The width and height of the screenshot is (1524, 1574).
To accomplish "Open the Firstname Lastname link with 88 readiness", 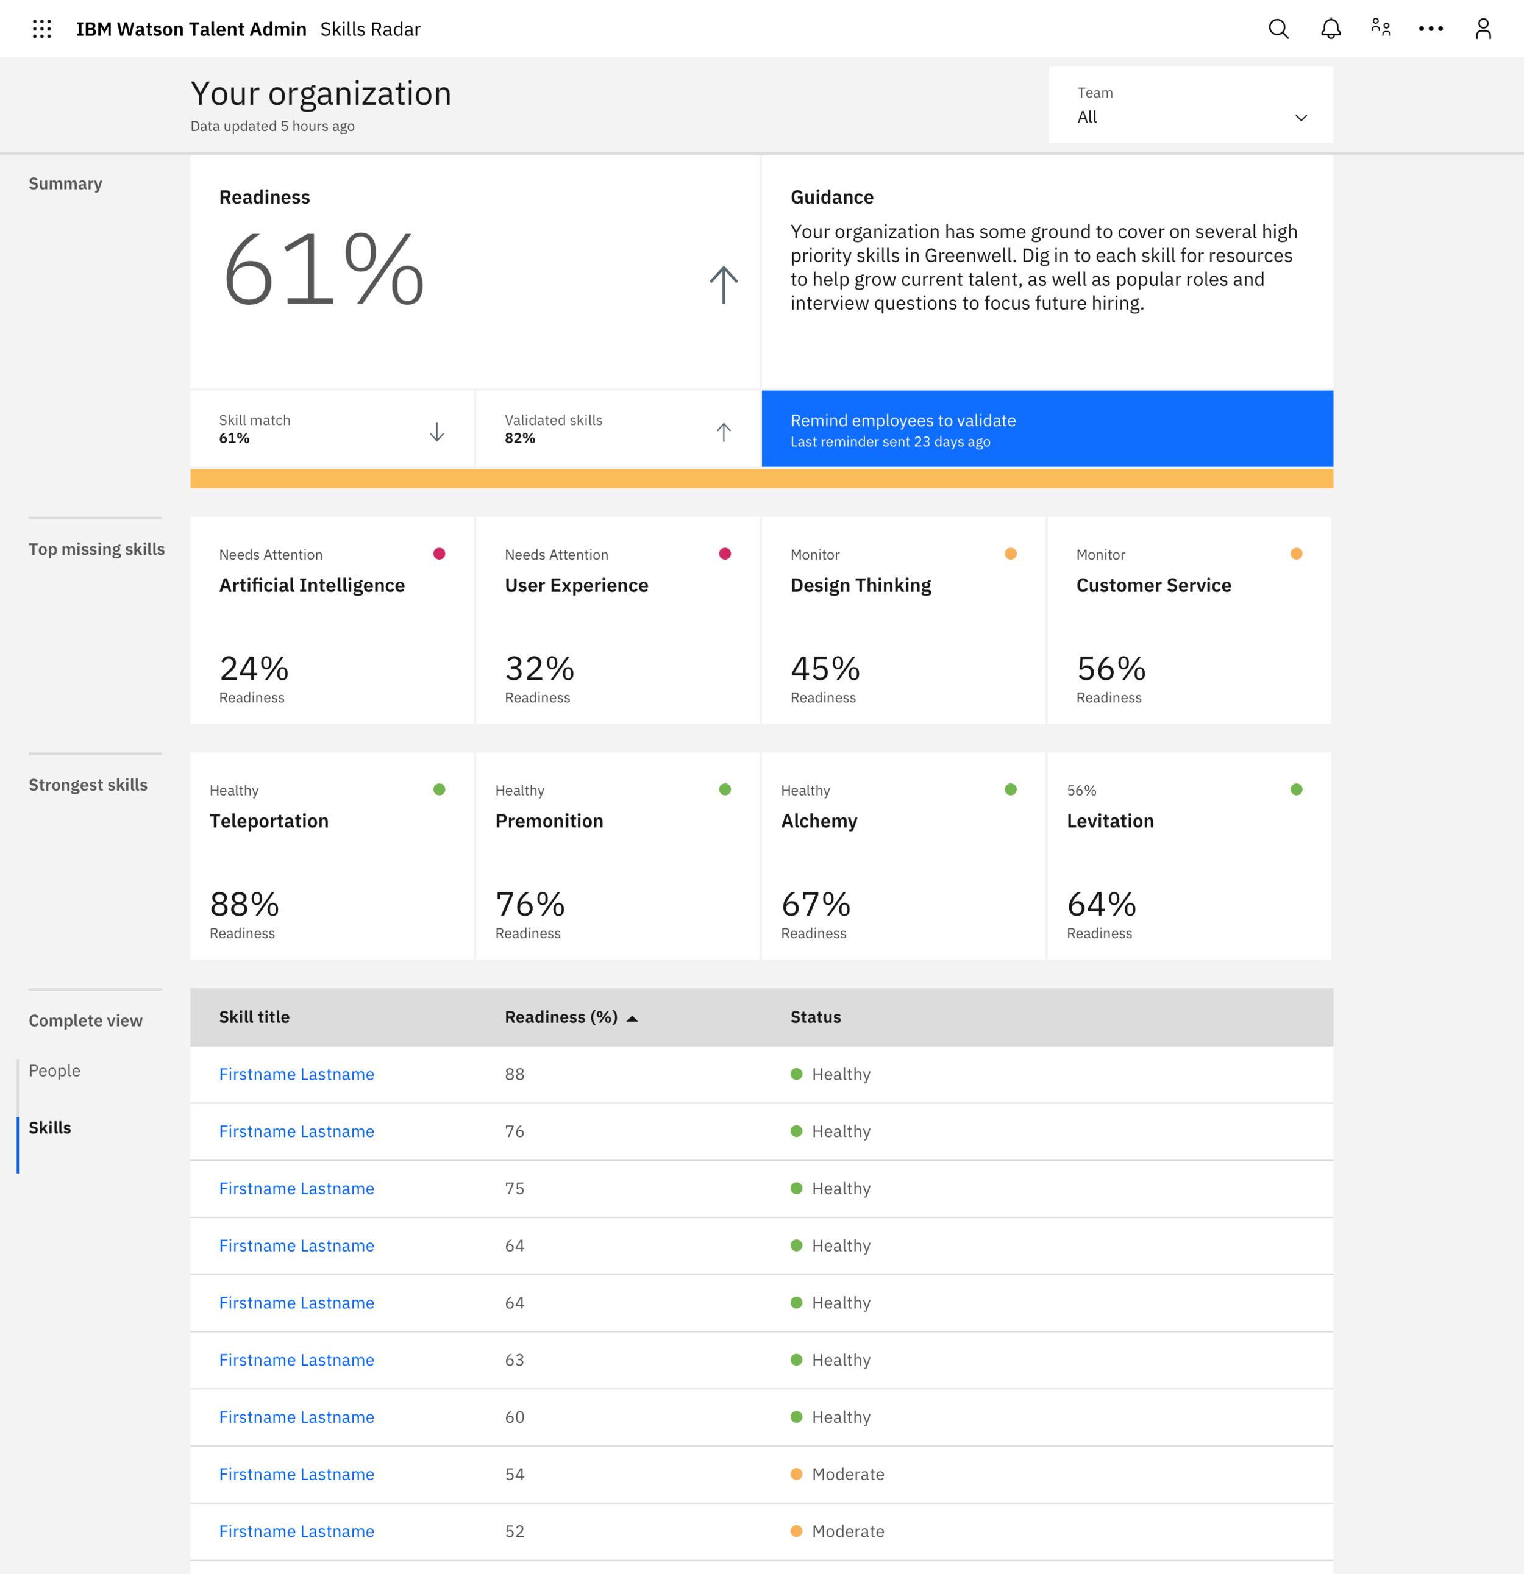I will 296,1075.
